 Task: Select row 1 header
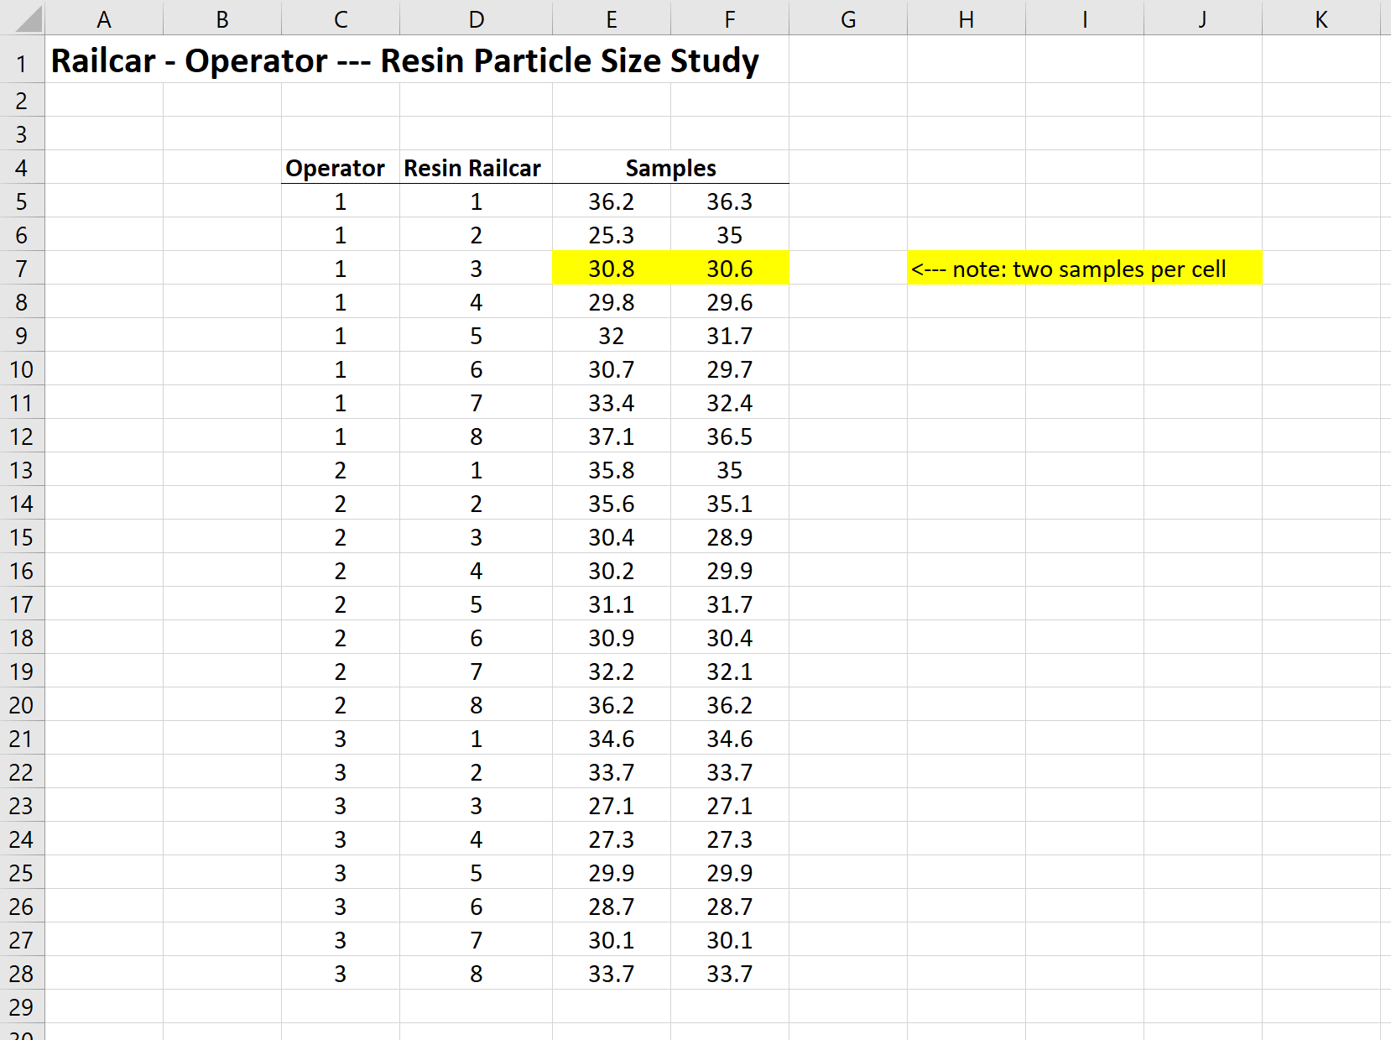22,60
